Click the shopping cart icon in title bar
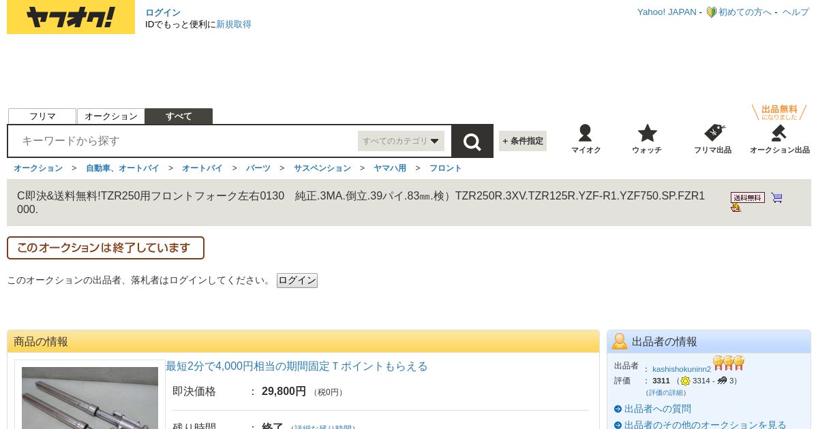This screenshot has width=818, height=429. click(x=776, y=198)
